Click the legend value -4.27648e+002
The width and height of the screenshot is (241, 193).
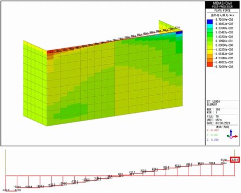[223, 58]
